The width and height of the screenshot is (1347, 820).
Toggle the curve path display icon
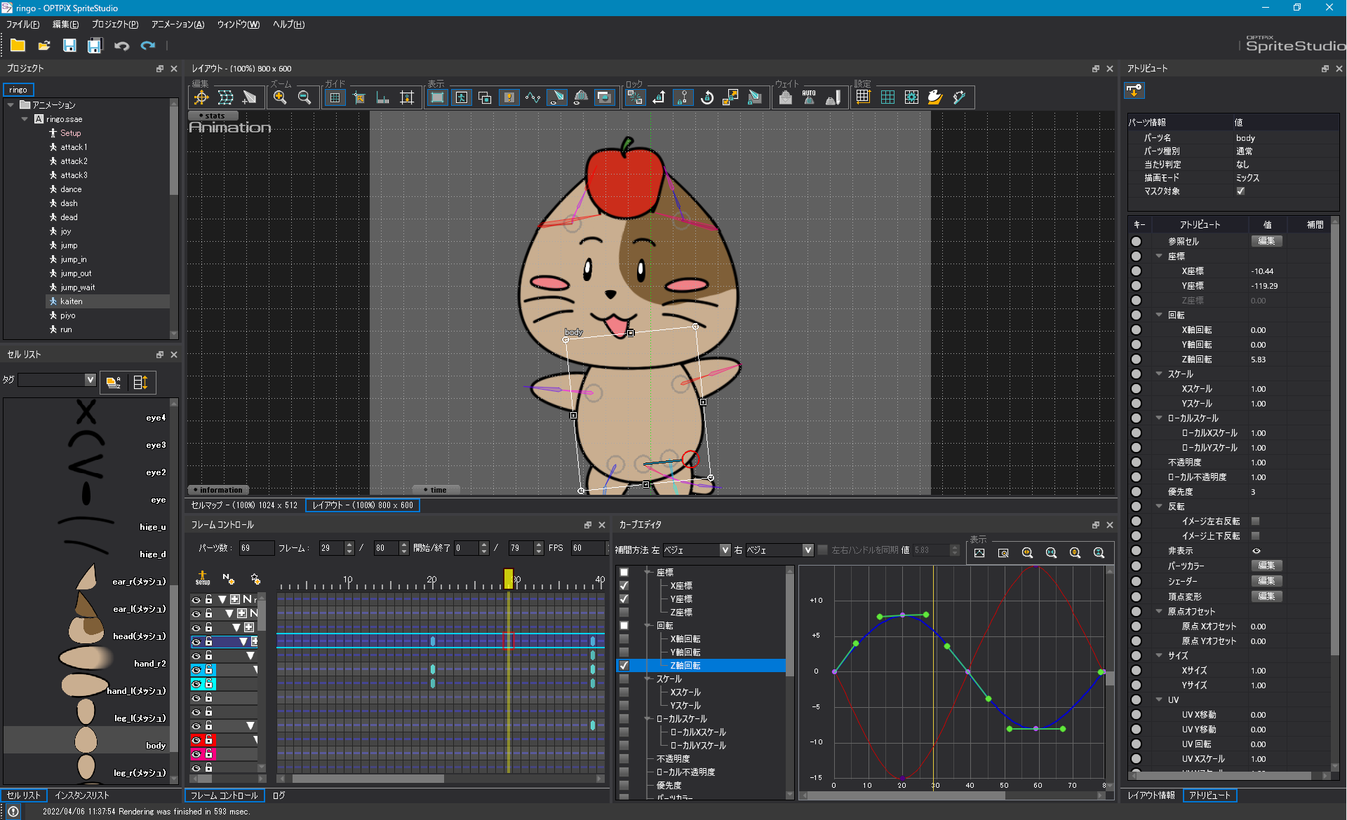click(x=532, y=97)
